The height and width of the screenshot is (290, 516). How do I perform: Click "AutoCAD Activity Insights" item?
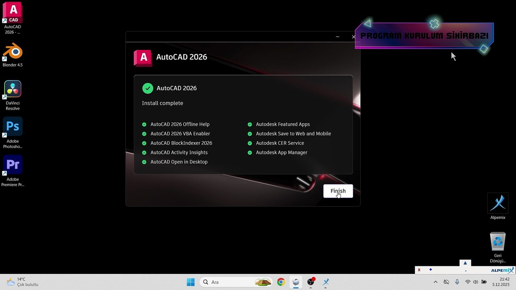179,153
